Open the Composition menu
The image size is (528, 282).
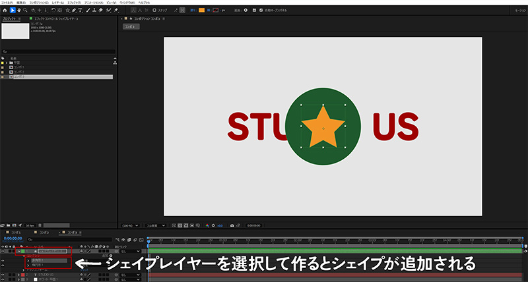[x=39, y=3]
